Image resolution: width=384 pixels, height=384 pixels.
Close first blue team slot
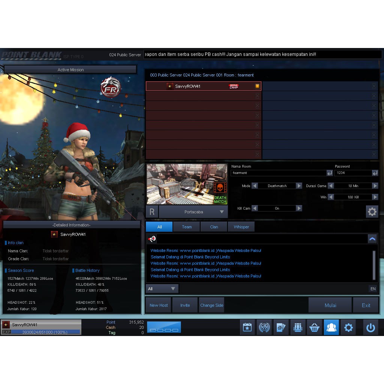[374, 86]
